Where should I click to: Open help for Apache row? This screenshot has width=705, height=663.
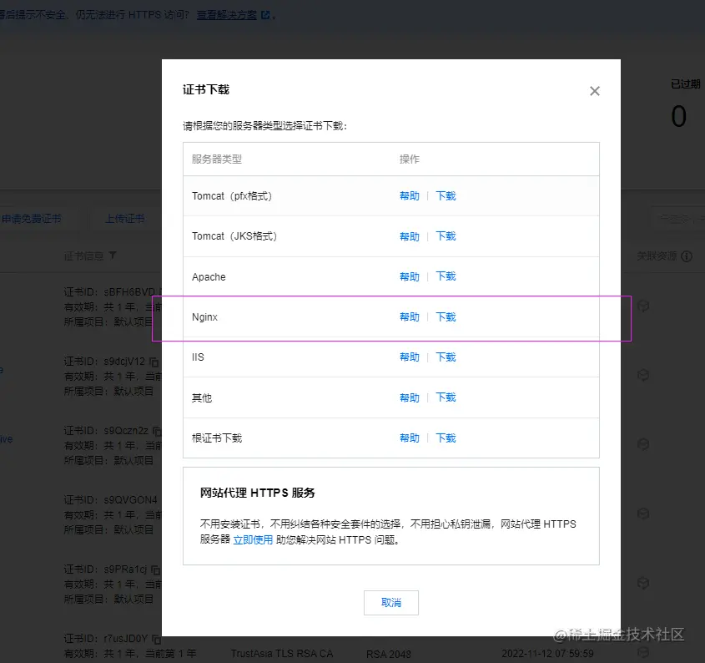tap(409, 276)
